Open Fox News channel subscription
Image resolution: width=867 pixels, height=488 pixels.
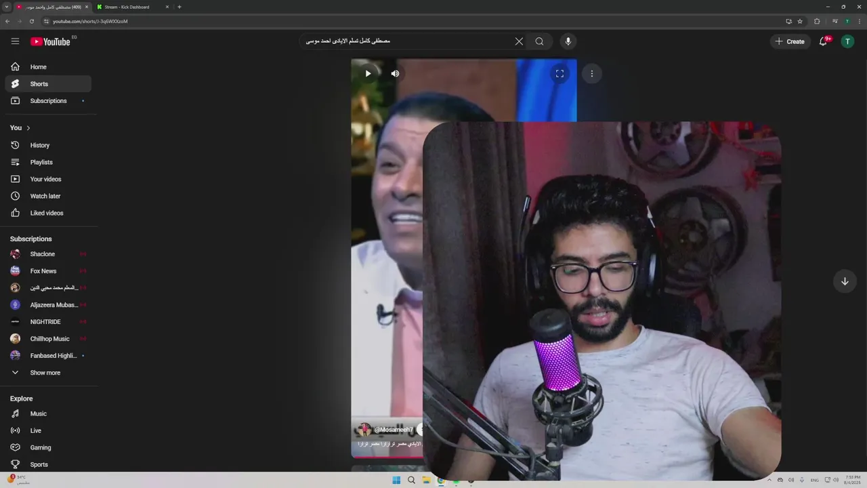coord(47,271)
